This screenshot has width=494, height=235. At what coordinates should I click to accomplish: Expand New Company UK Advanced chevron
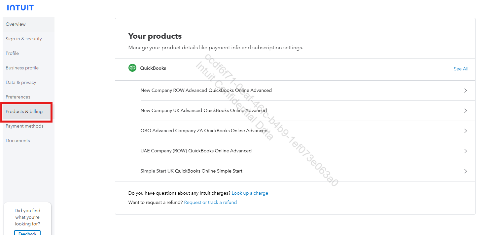(x=465, y=111)
